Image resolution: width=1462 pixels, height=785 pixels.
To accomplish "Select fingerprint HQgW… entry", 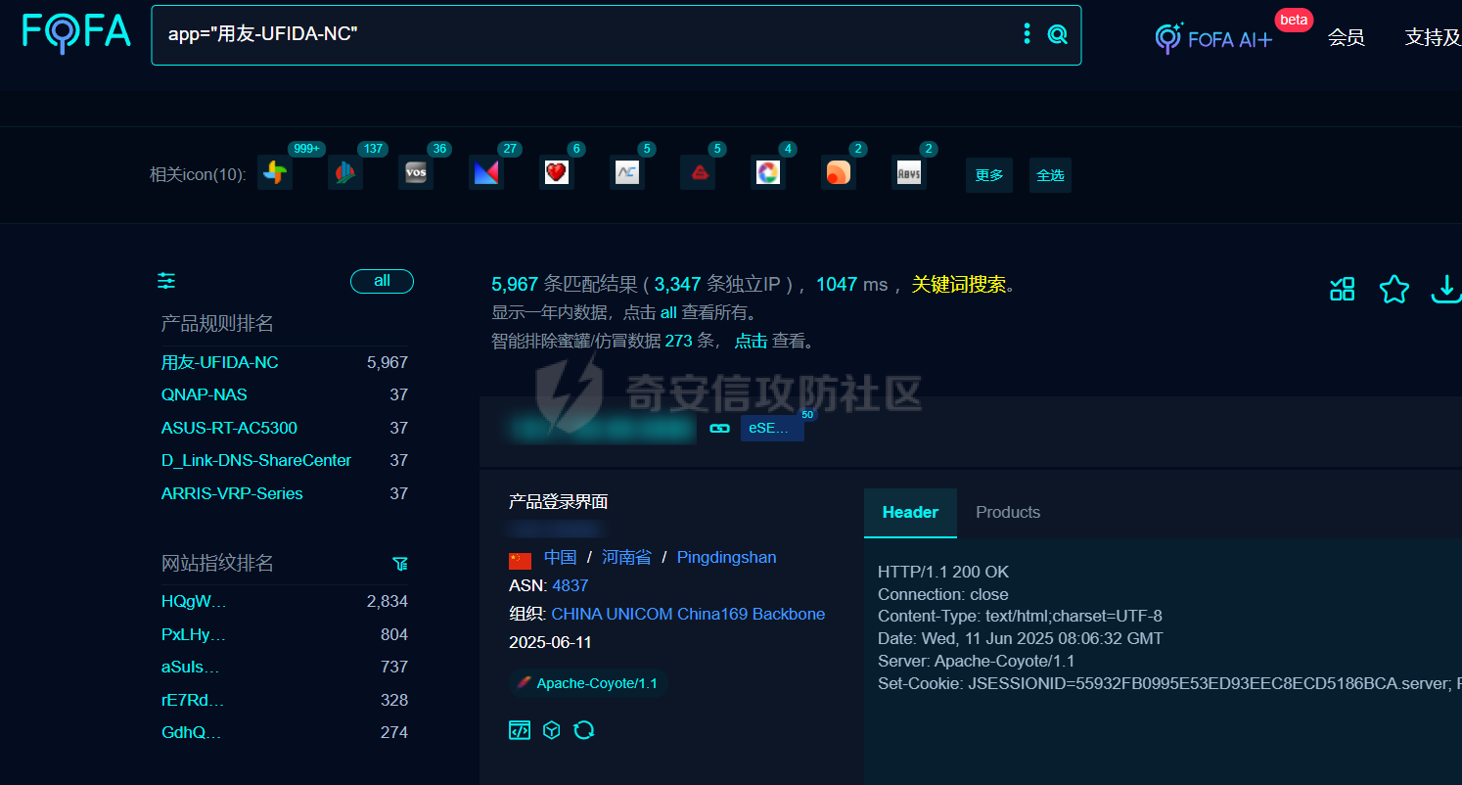I will [x=194, y=601].
